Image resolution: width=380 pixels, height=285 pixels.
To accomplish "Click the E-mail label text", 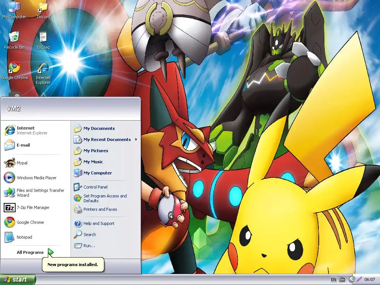I will (x=23, y=145).
